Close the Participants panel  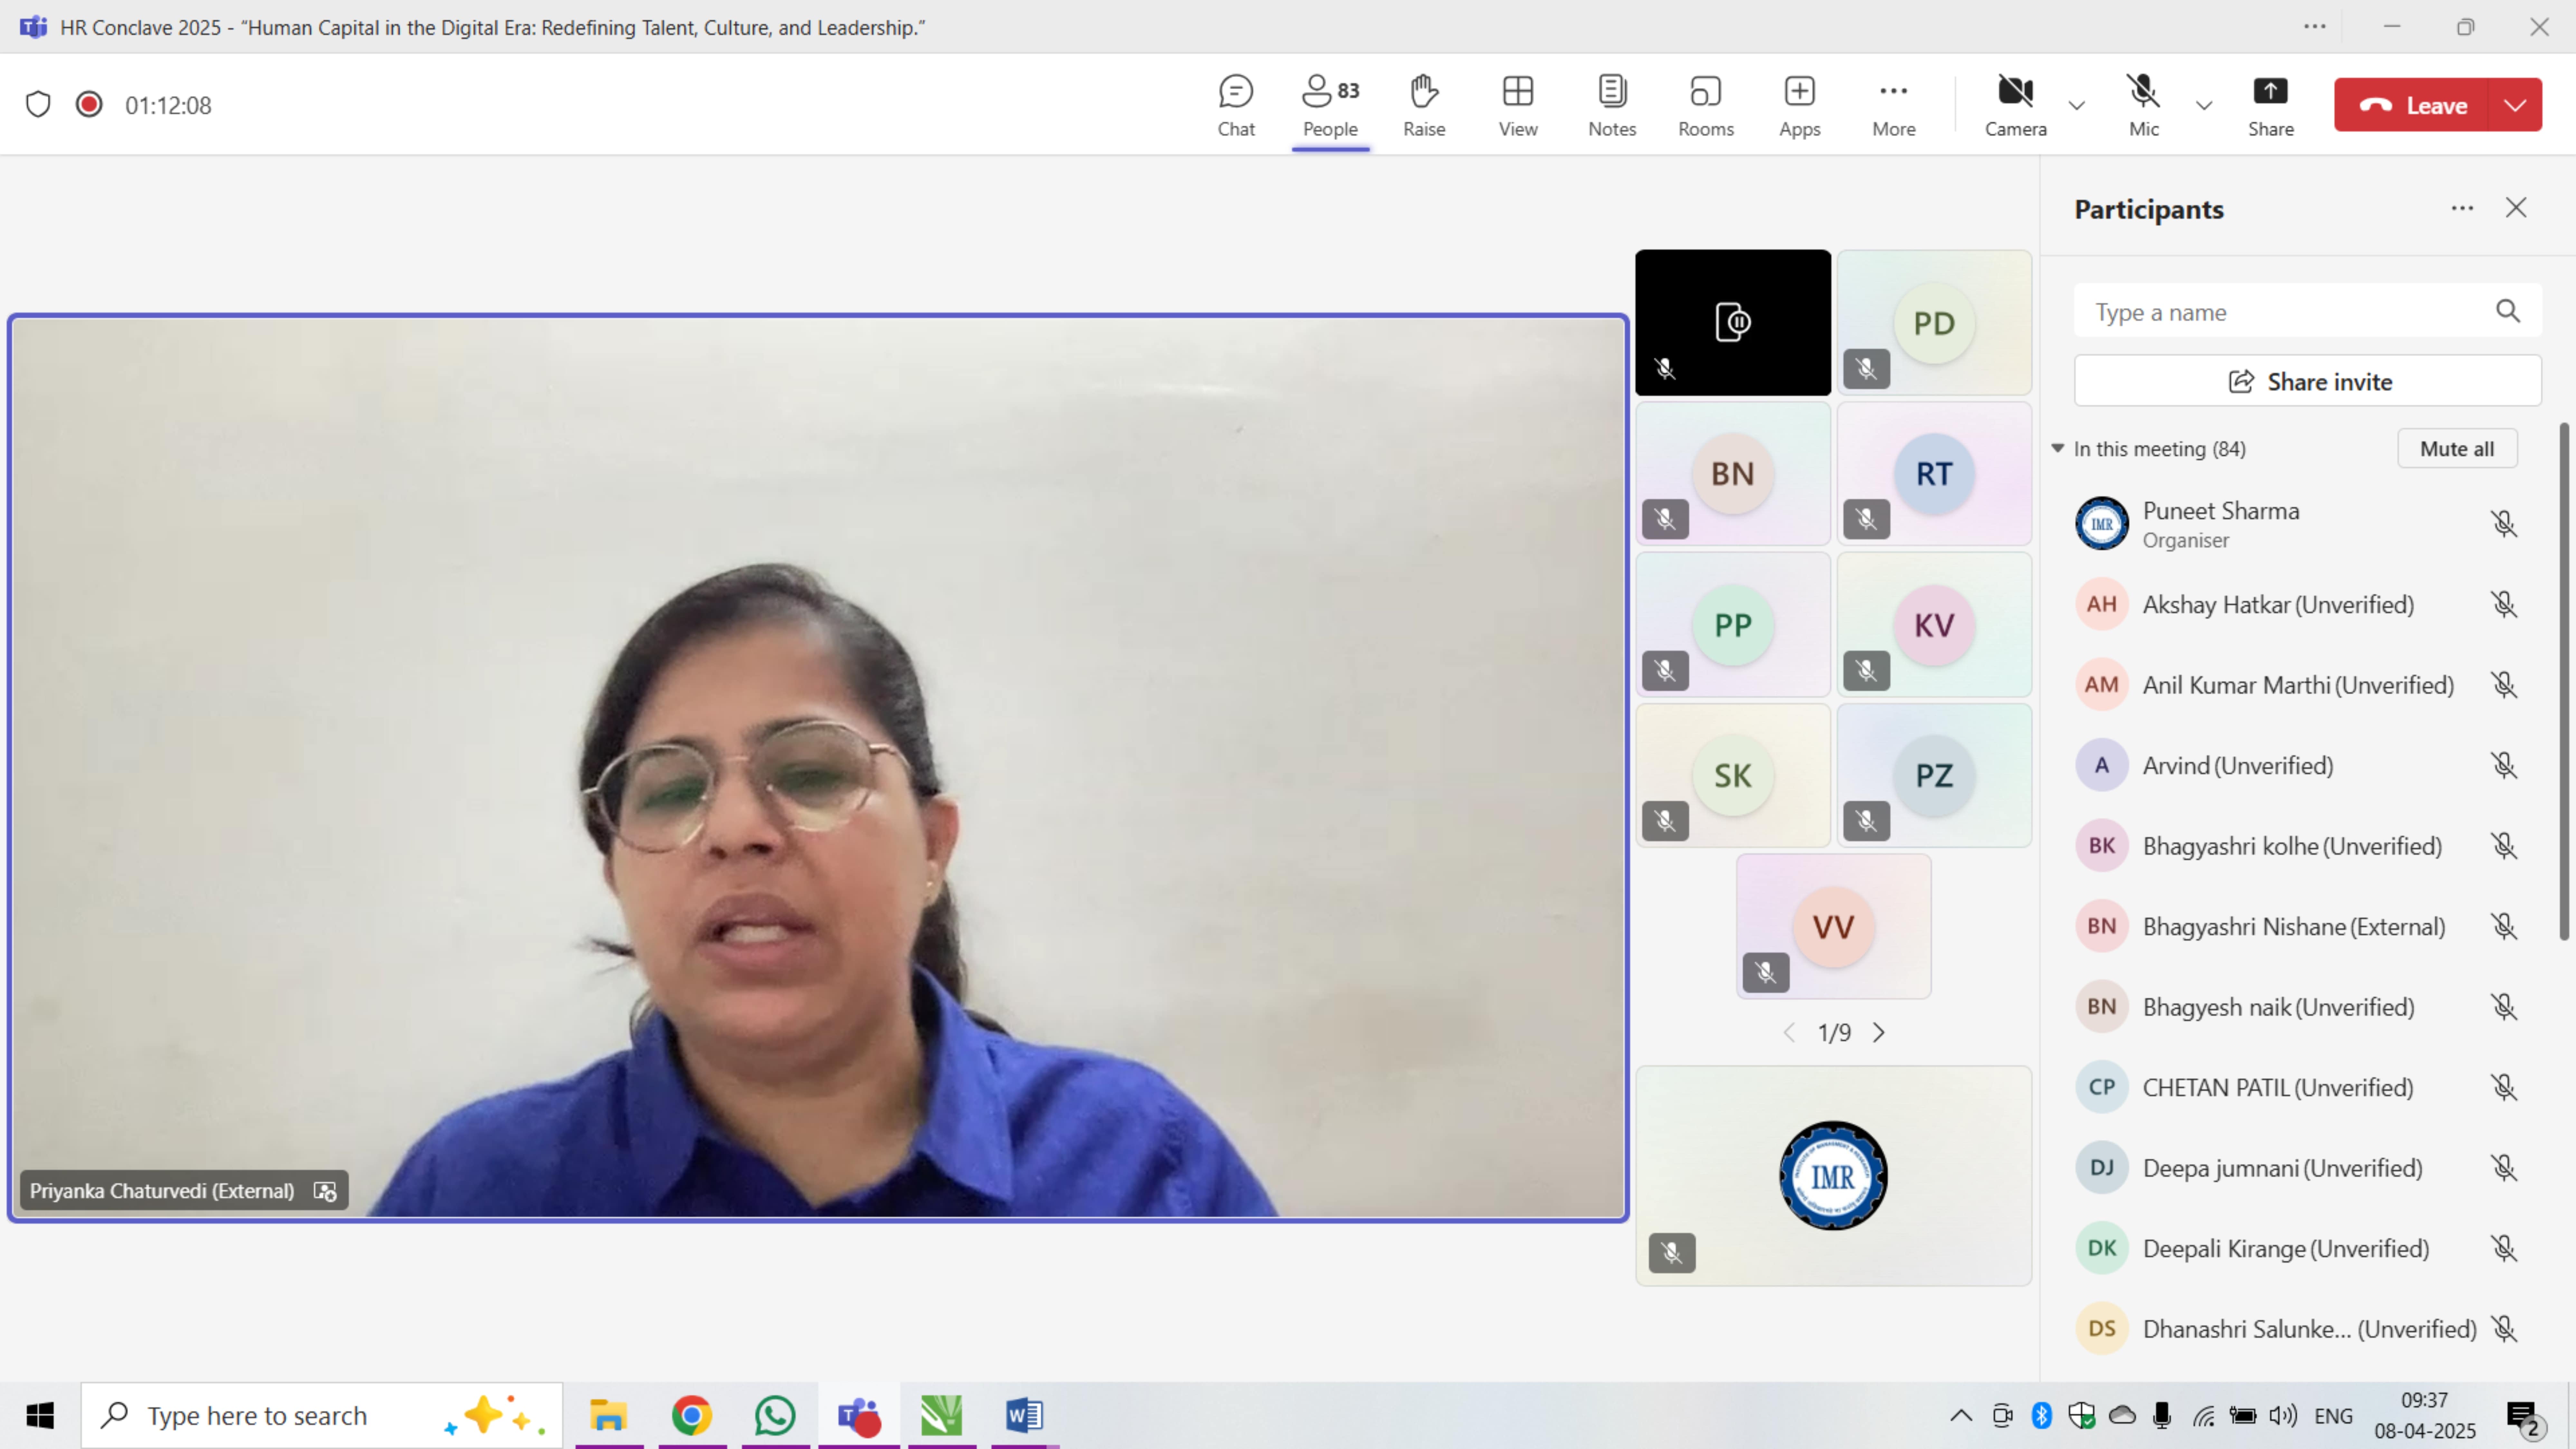(x=2516, y=208)
